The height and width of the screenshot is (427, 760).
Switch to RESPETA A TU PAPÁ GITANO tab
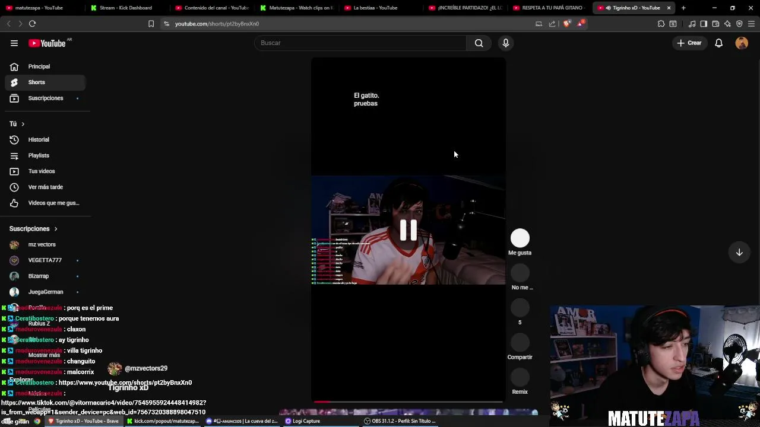tap(549, 8)
